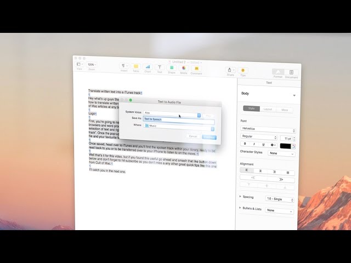Click the Table toolbar icon
The image size is (351, 263).
point(136,67)
